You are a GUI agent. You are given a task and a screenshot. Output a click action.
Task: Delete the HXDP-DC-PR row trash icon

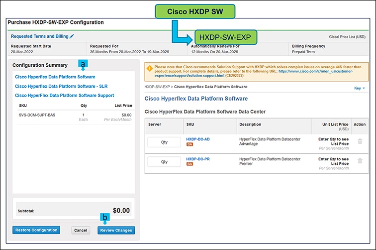(x=360, y=161)
